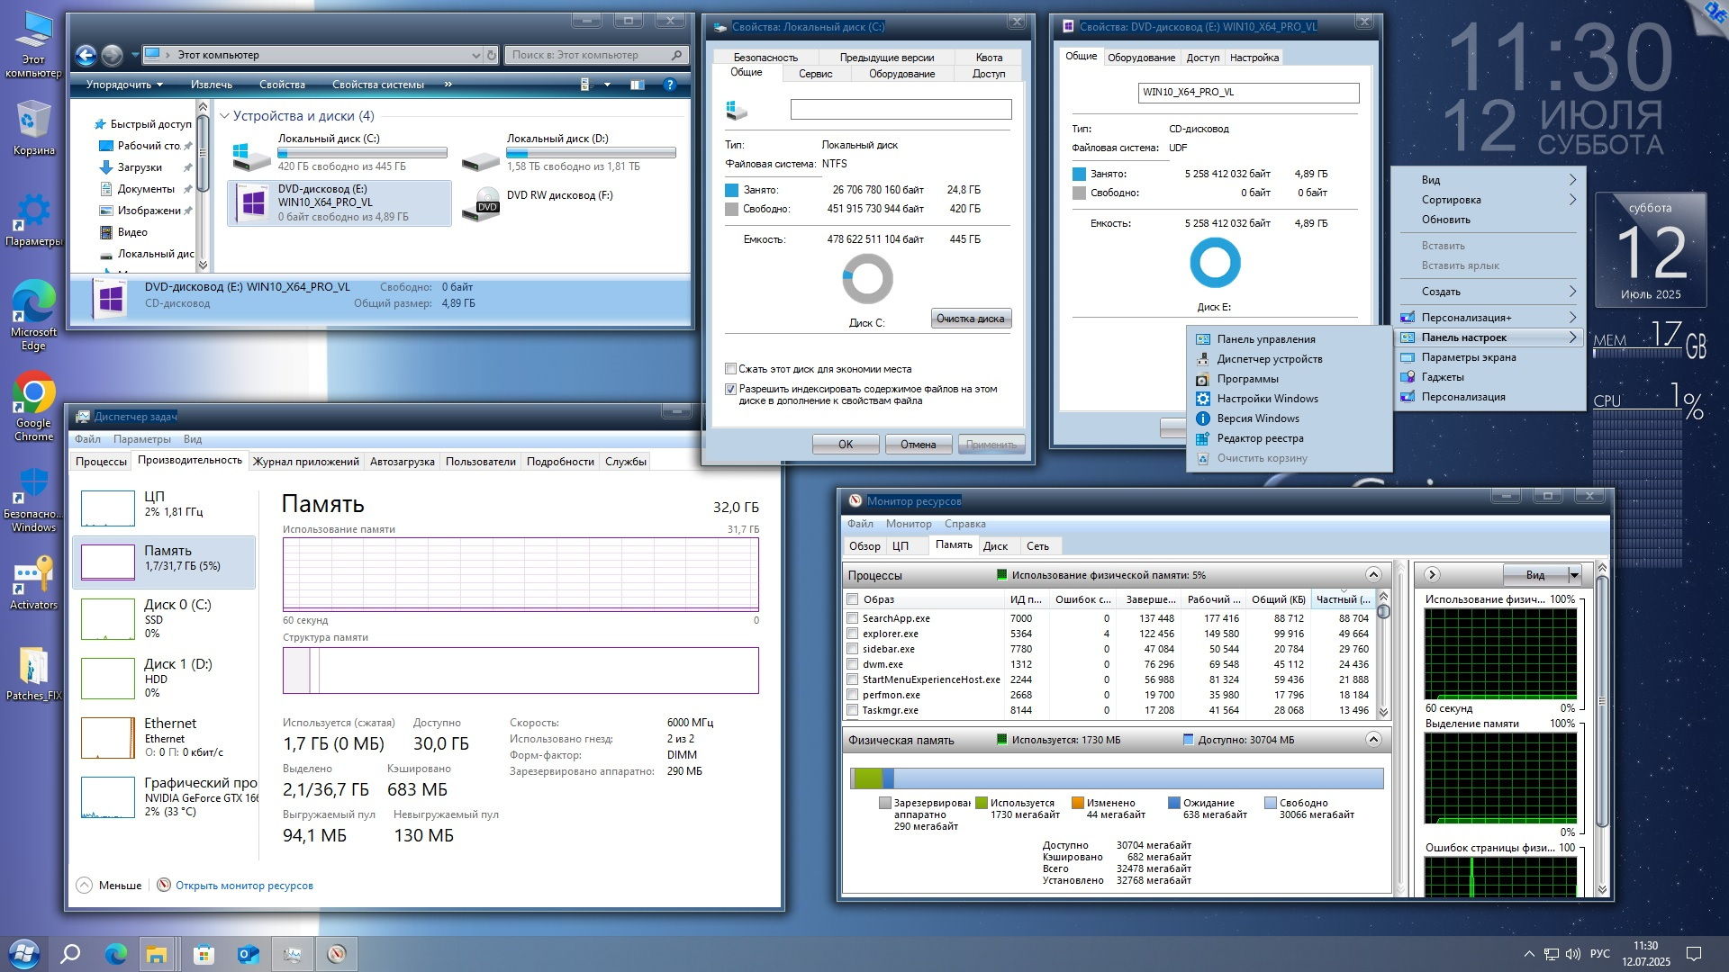Viewport: 1729px width, 972px height.
Task: Enable compress this disk checkbox
Action: coord(731,369)
